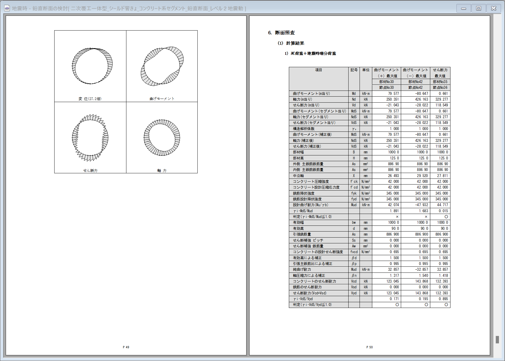Click the 項目 table header cell
The height and width of the screenshot is (361, 505).
(319, 70)
